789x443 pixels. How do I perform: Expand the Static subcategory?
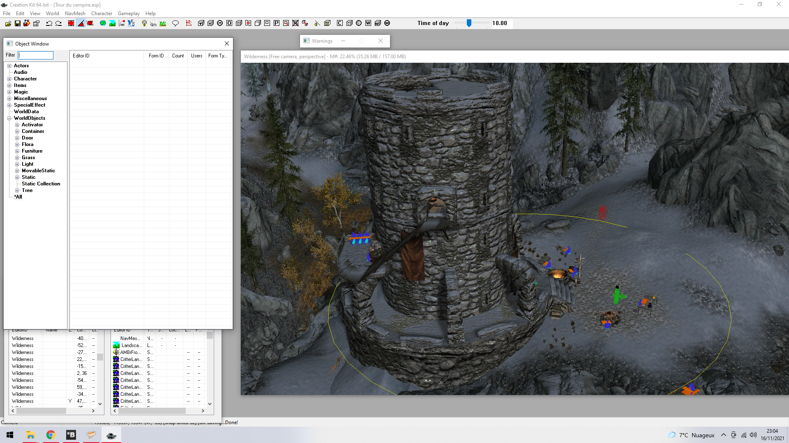tap(17, 177)
